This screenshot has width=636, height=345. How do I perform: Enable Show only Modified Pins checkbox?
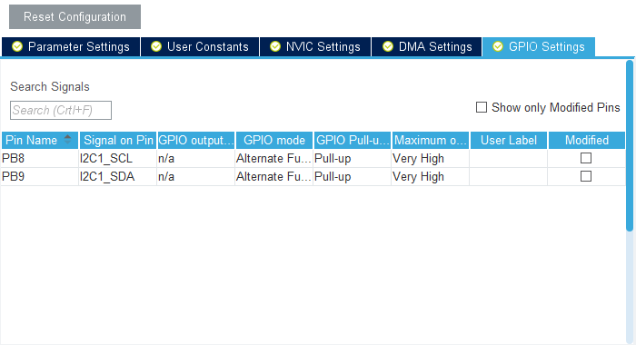pos(482,107)
